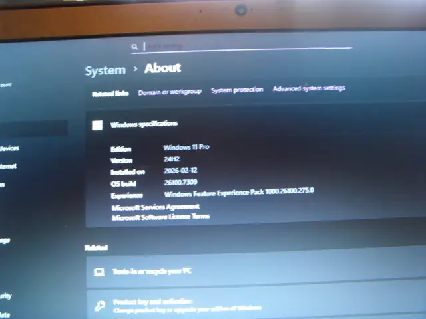Viewport: 426px width, 319px height.
Task: Select the version value 24H2
Action: 172,159
